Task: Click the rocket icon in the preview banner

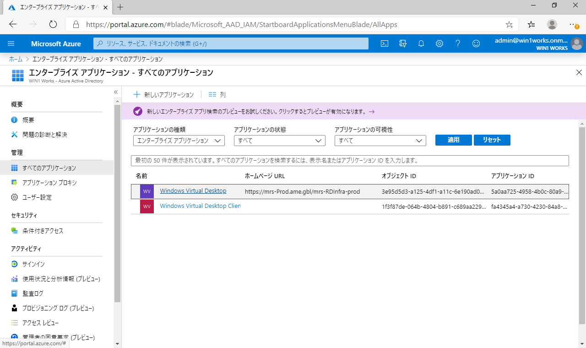Action: click(138, 111)
